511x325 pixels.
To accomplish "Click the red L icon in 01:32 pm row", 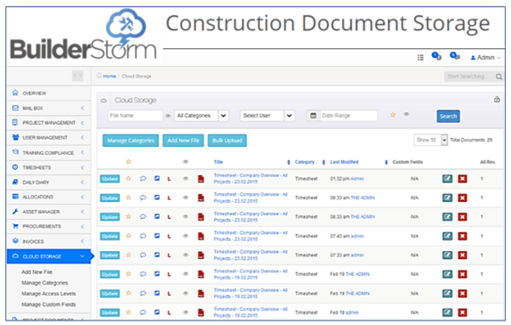I will 169,179.
